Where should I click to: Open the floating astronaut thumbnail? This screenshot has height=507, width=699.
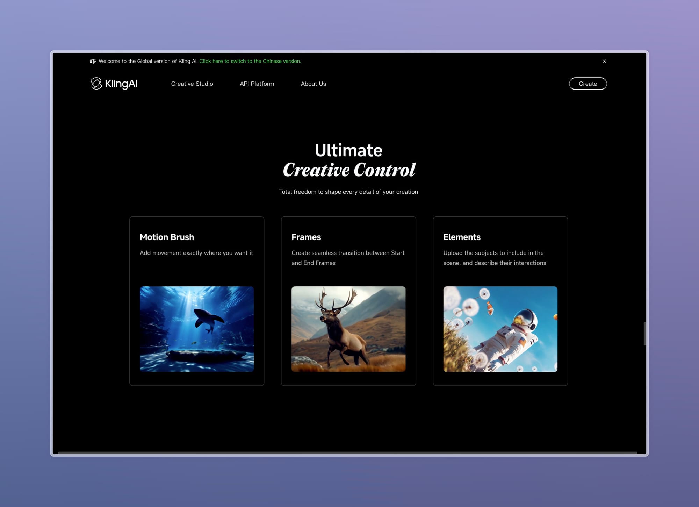point(500,329)
